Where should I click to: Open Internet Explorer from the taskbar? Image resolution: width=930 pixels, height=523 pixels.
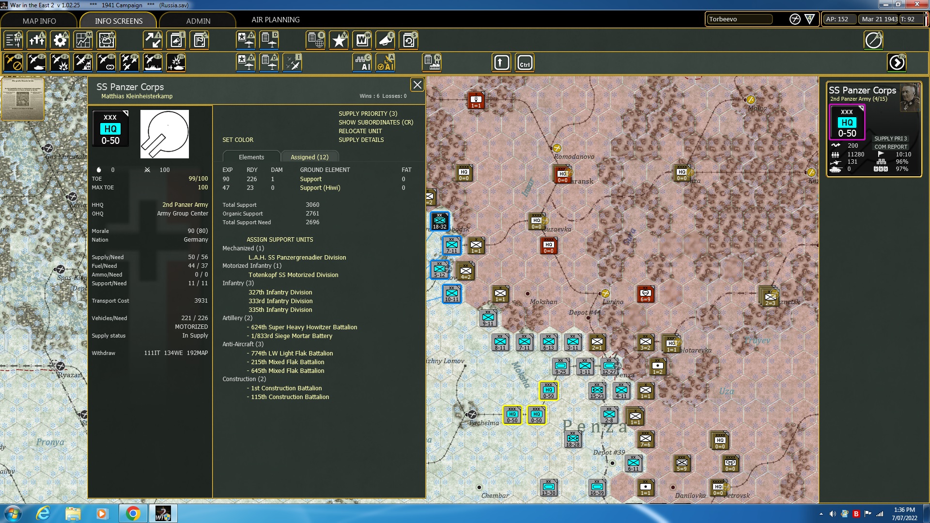click(x=43, y=513)
